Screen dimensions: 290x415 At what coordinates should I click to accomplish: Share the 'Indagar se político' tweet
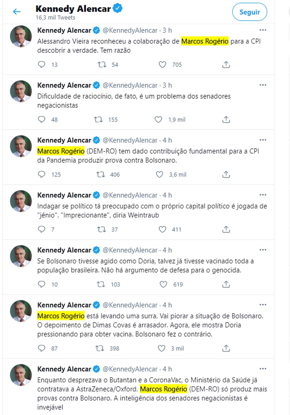point(226,229)
